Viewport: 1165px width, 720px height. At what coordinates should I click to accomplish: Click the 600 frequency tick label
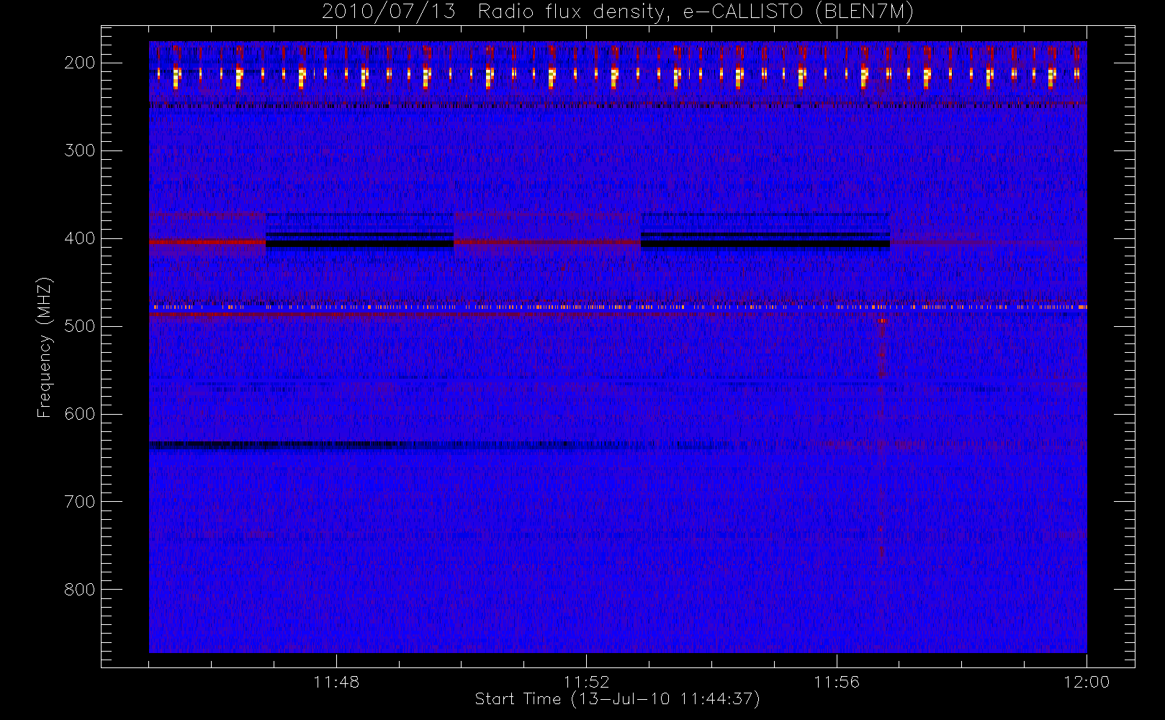[x=80, y=414]
